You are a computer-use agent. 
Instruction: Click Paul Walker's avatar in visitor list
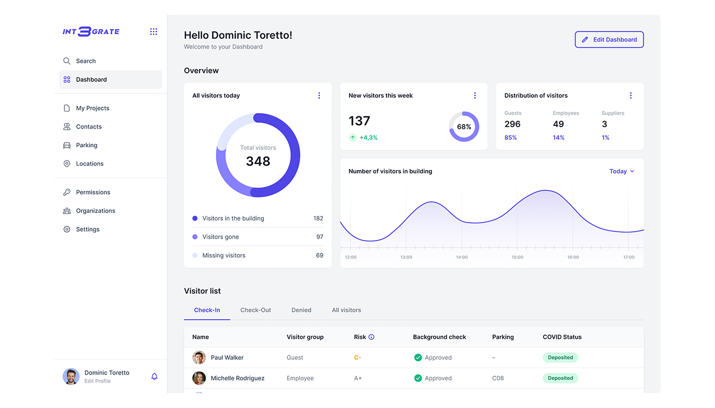tap(199, 358)
